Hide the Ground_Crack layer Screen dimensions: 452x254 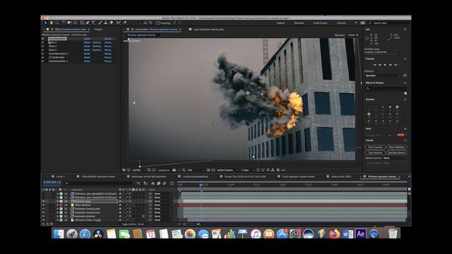pyautogui.click(x=43, y=220)
